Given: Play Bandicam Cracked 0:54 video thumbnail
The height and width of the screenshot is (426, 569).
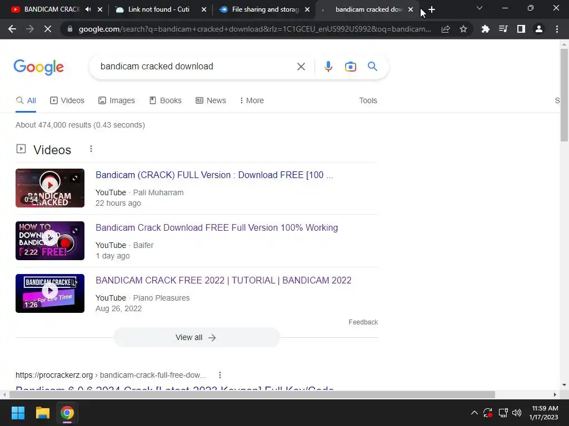Looking at the screenshot, I should pyautogui.click(x=50, y=188).
